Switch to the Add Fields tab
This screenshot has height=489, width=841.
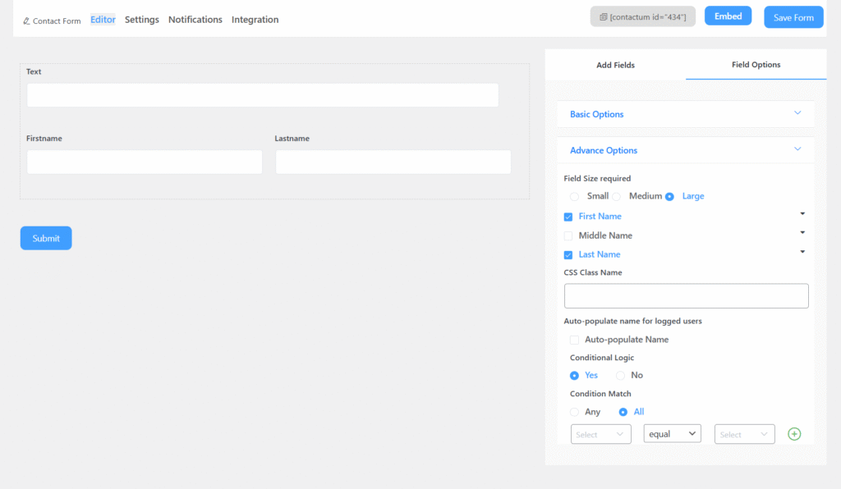click(x=615, y=65)
